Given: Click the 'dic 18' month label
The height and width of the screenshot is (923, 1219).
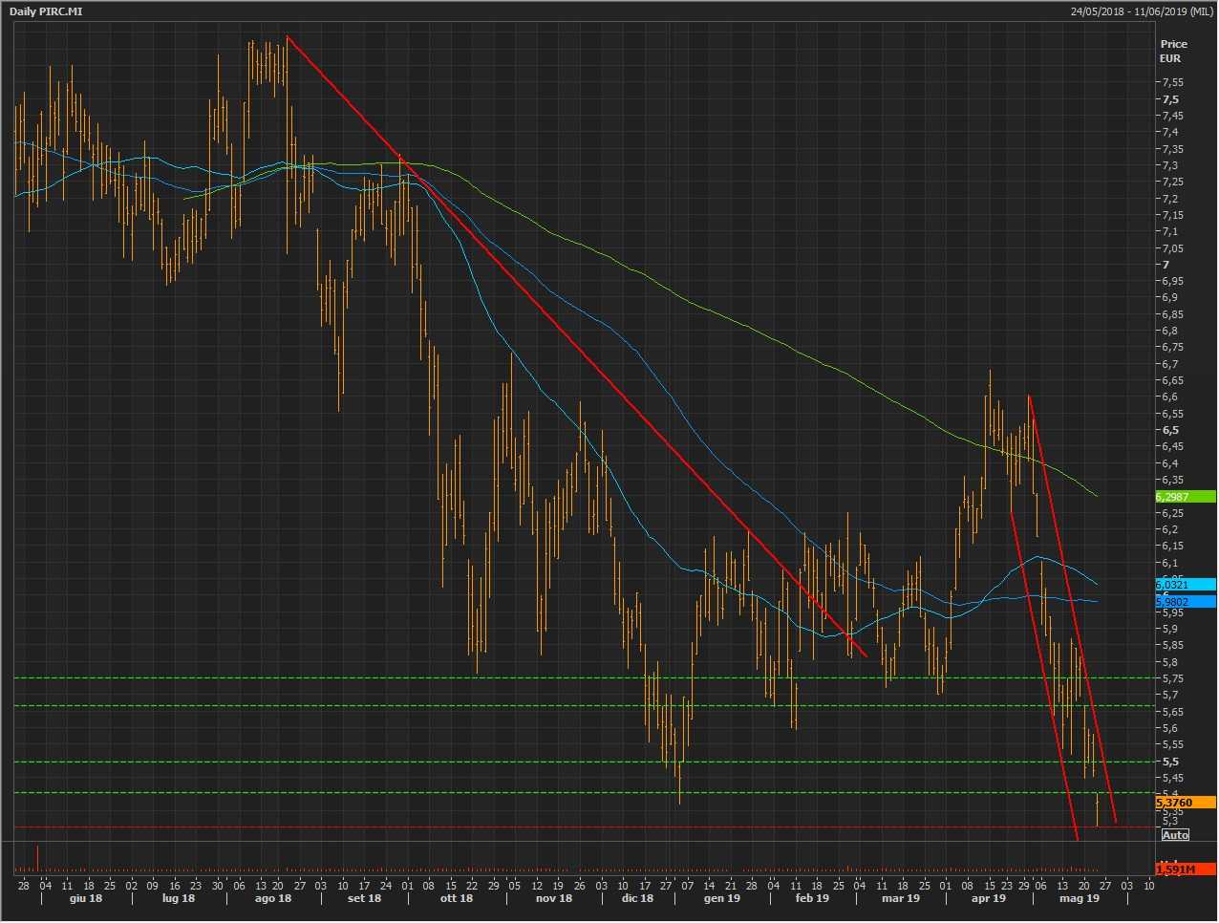Looking at the screenshot, I should [x=637, y=898].
